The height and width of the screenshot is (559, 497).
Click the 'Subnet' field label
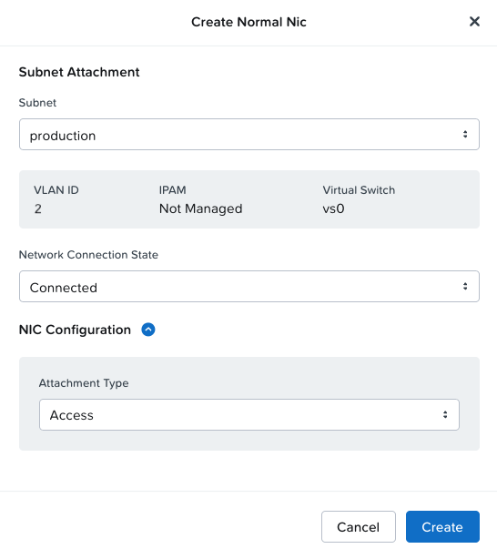click(37, 103)
